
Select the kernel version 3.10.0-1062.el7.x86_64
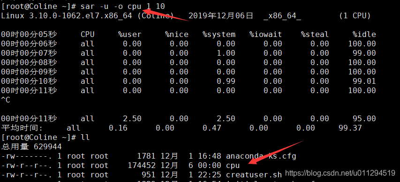coord(81,16)
